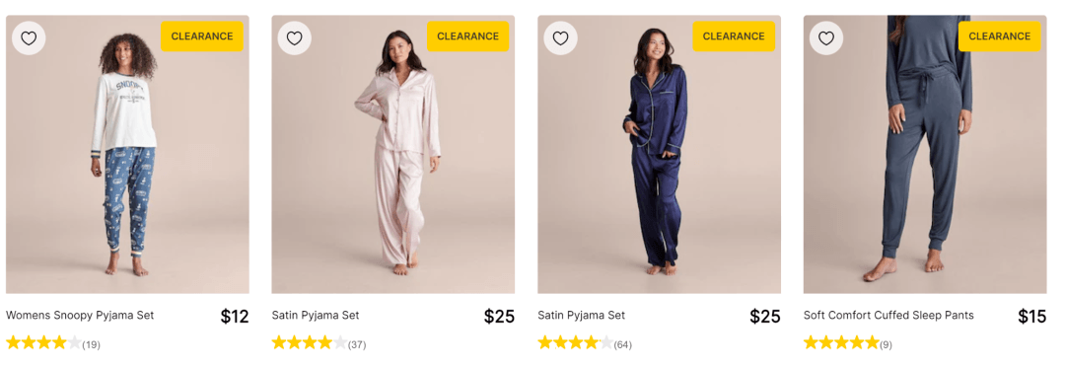This screenshot has height=366, width=1065.
Task: View star rating with 64 reviews
Action: [x=585, y=343]
